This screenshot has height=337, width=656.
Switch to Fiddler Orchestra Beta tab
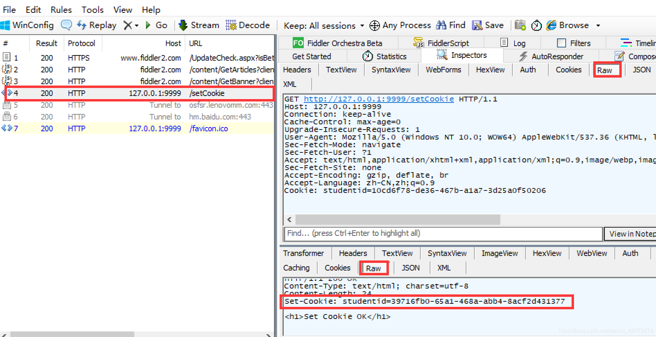(337, 43)
